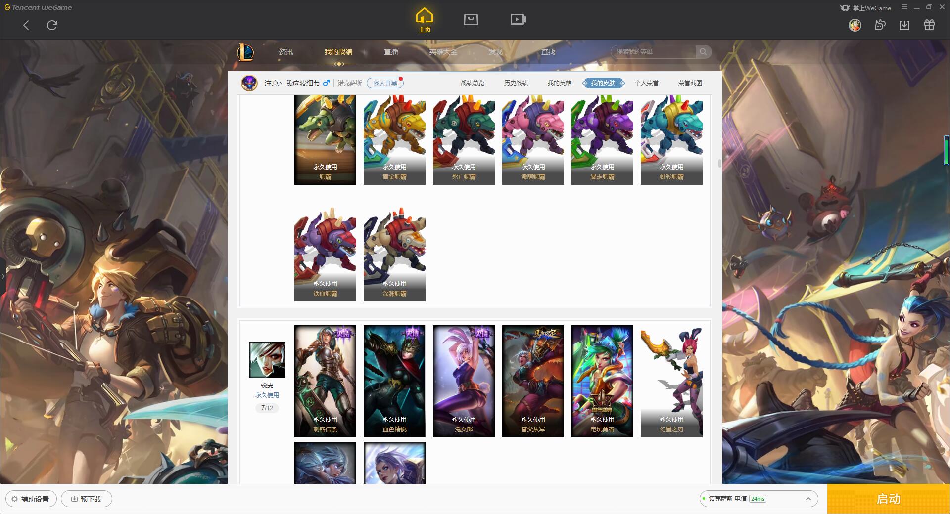This screenshot has height=514, width=950.
Task: Click into the 搜索我的英雄 search field
Action: click(653, 52)
